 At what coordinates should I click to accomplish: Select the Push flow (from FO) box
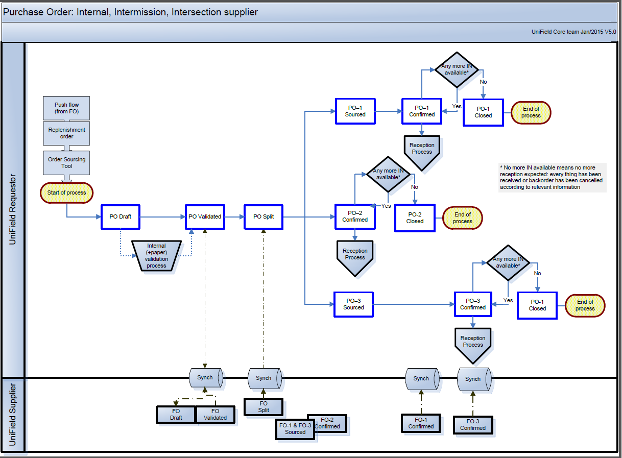point(66,108)
